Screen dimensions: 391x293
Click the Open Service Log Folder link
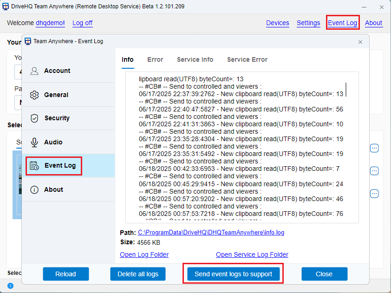[252, 254]
